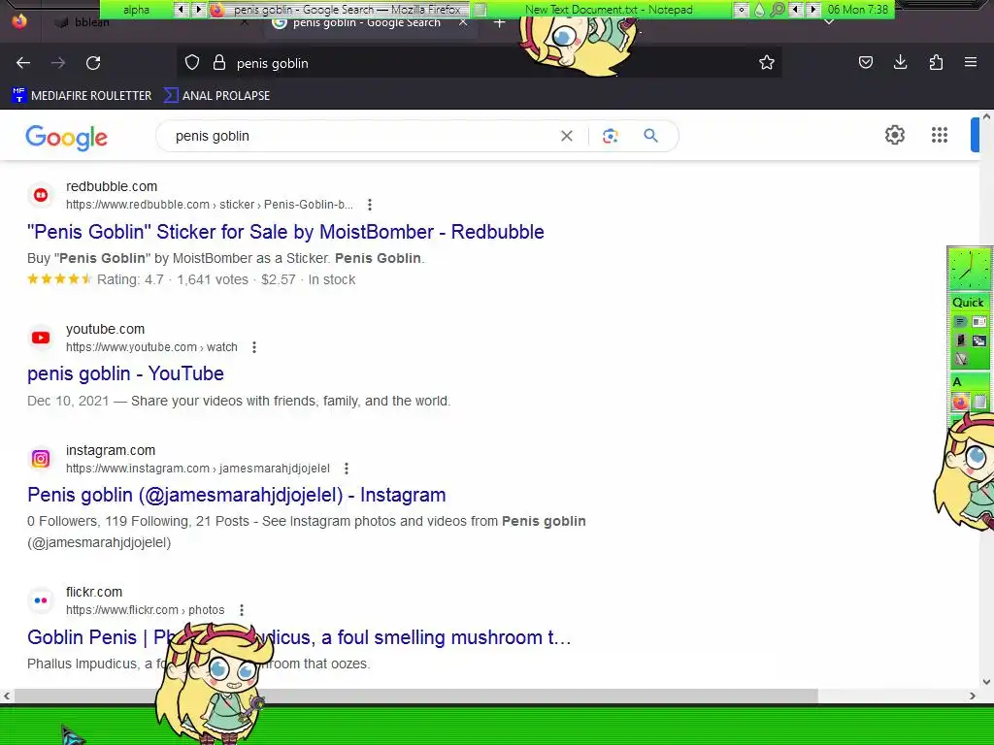The width and height of the screenshot is (994, 745).
Task: Open a new tab with the plus button
Action: coord(500,24)
